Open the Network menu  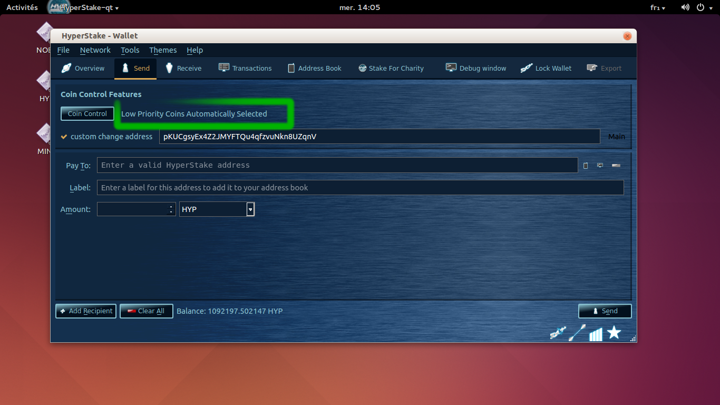tap(95, 50)
